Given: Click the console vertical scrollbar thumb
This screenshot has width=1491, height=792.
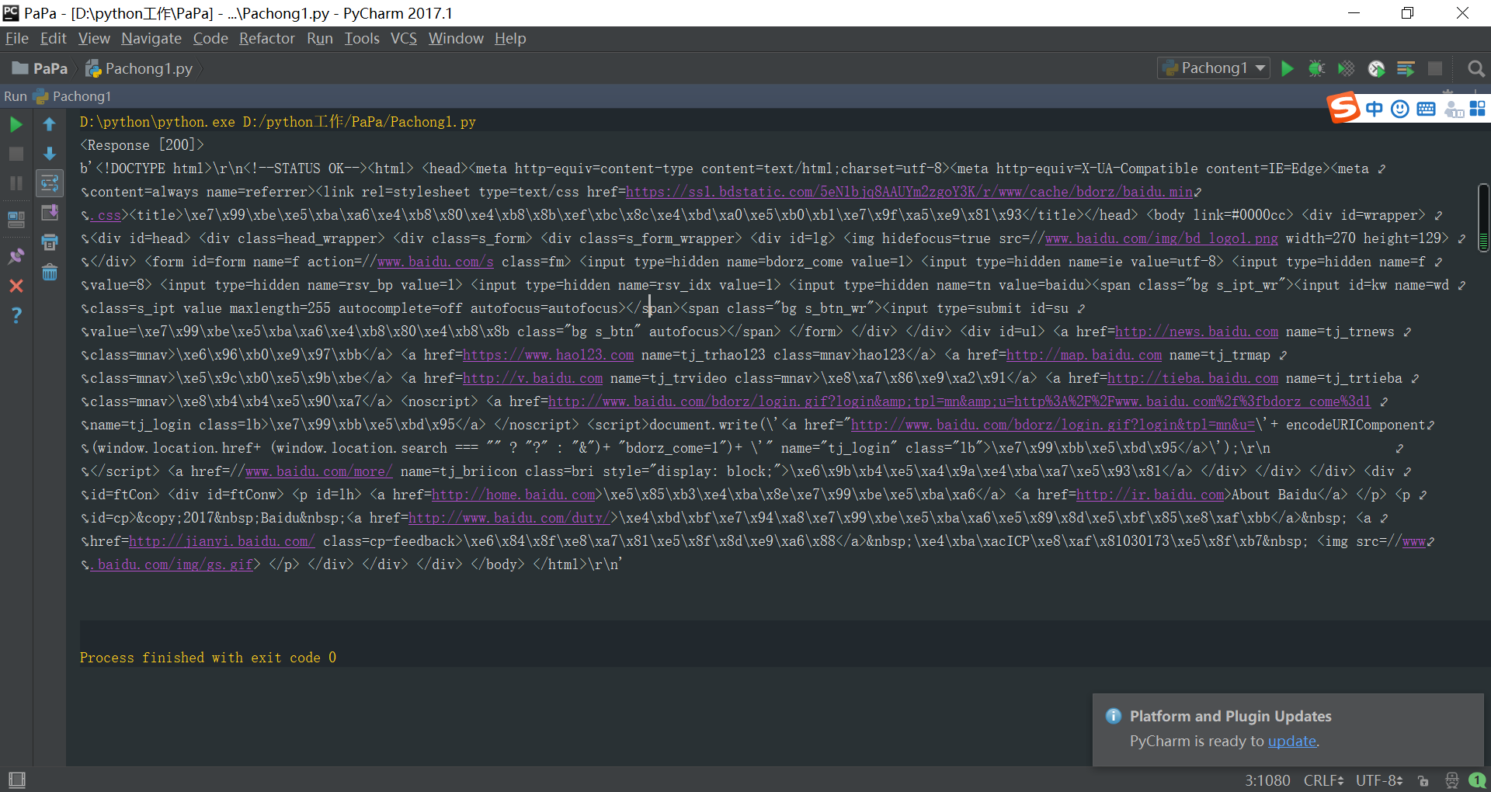Looking at the screenshot, I should tap(1483, 217).
